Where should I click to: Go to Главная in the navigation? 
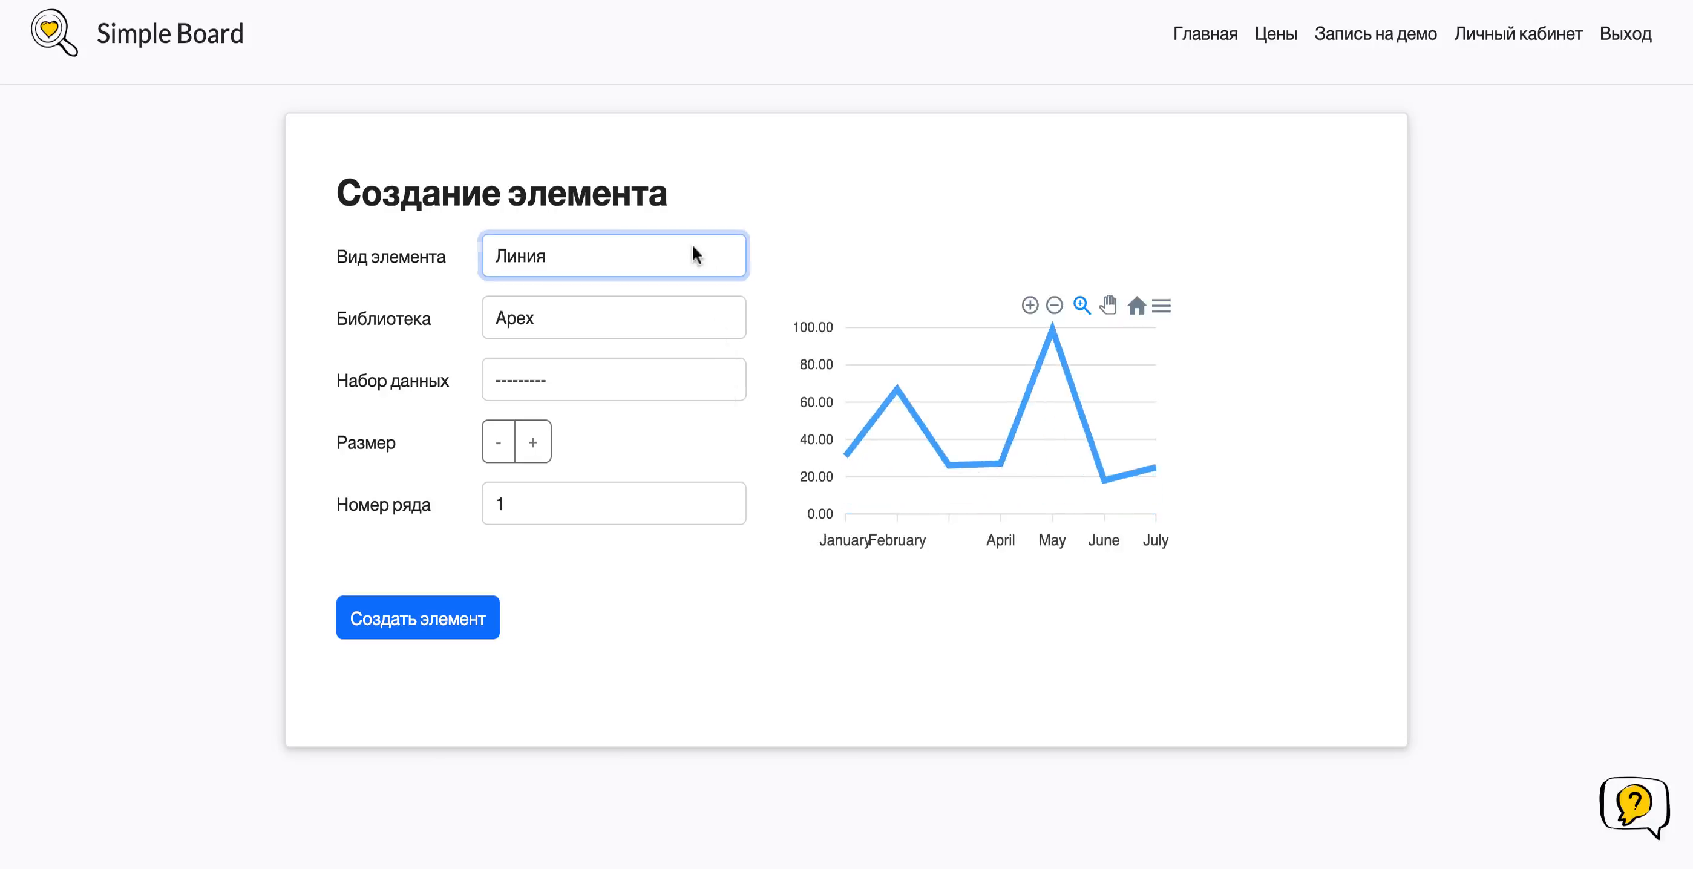click(1205, 33)
